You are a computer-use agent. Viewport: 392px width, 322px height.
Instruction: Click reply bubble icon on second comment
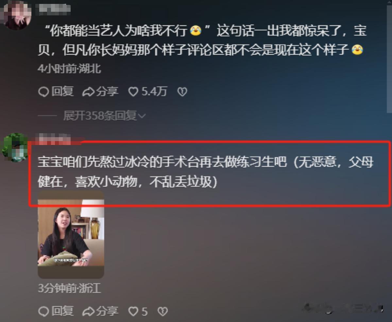43,312
